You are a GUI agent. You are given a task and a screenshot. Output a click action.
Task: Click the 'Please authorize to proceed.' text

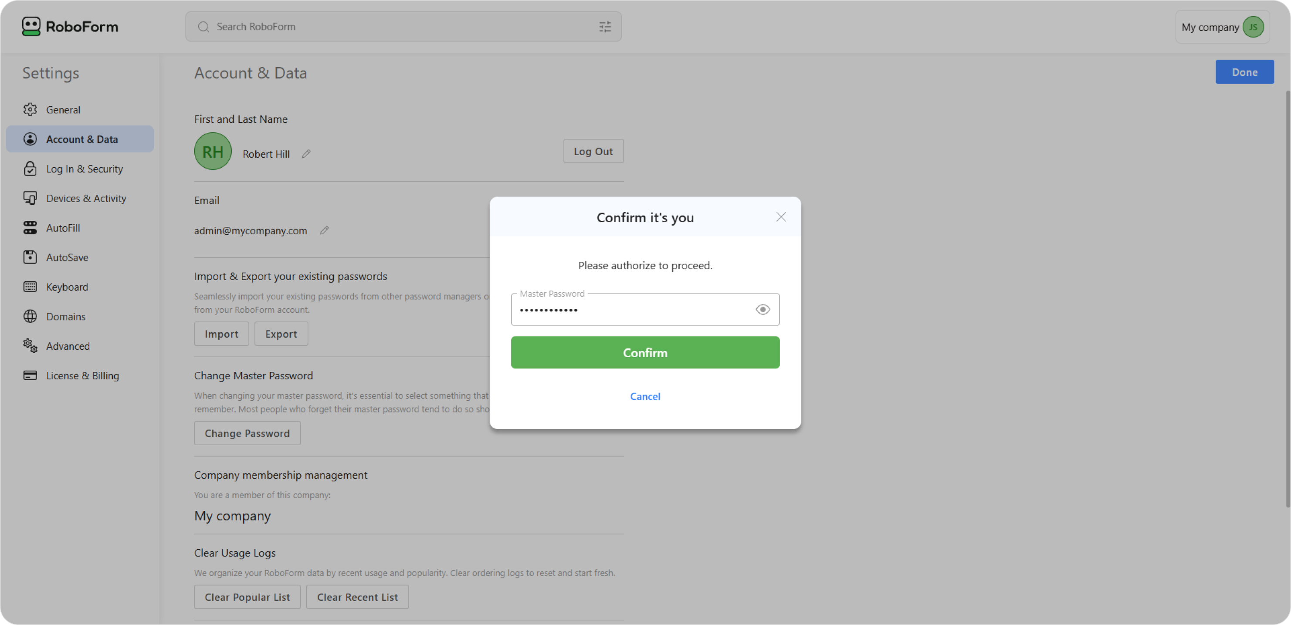coord(645,265)
